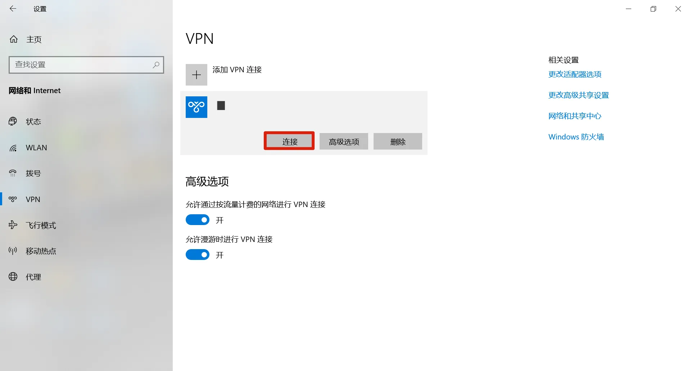Click the 连接 button
This screenshot has width=691, height=371.
pyautogui.click(x=289, y=141)
